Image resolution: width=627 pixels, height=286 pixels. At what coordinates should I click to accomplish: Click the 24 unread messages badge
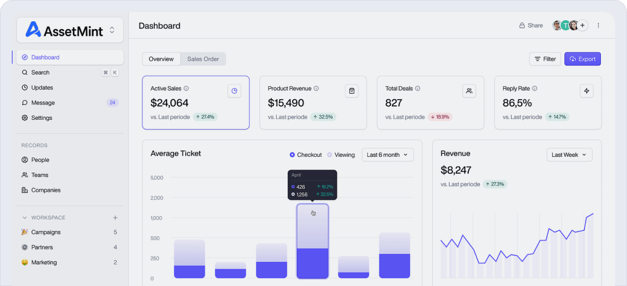pyautogui.click(x=112, y=103)
